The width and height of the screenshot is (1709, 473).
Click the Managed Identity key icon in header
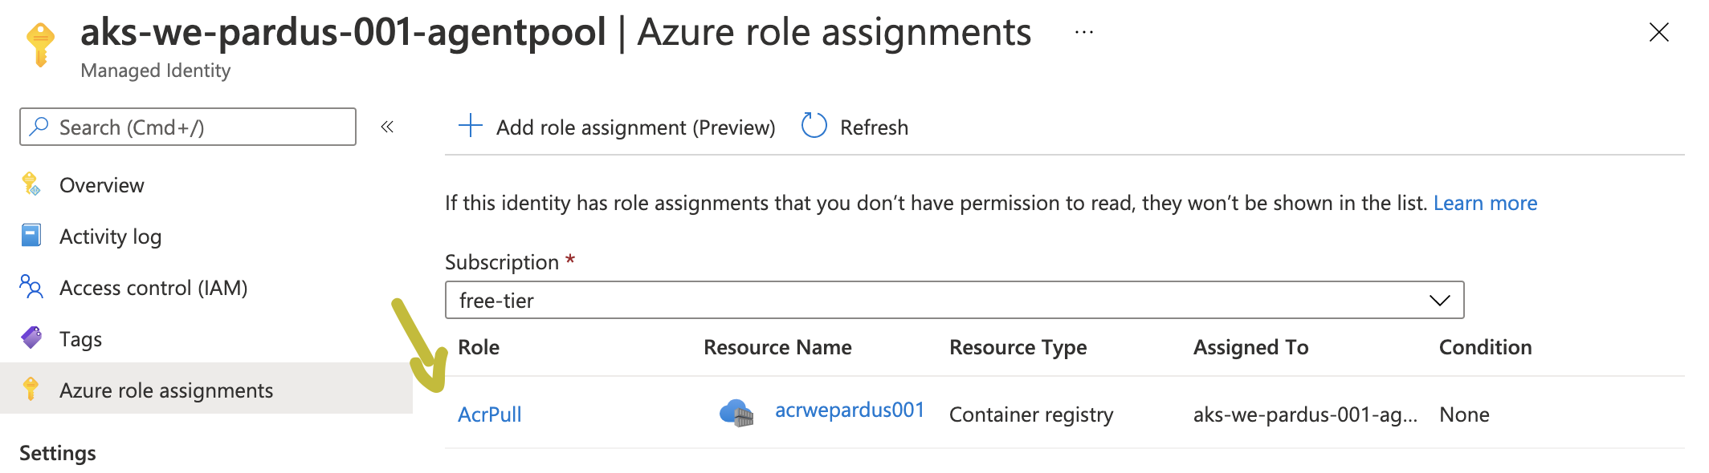tap(40, 44)
